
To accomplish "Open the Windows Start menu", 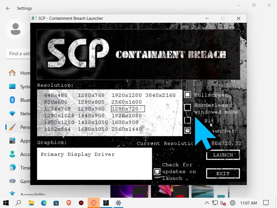I will 6,203.
